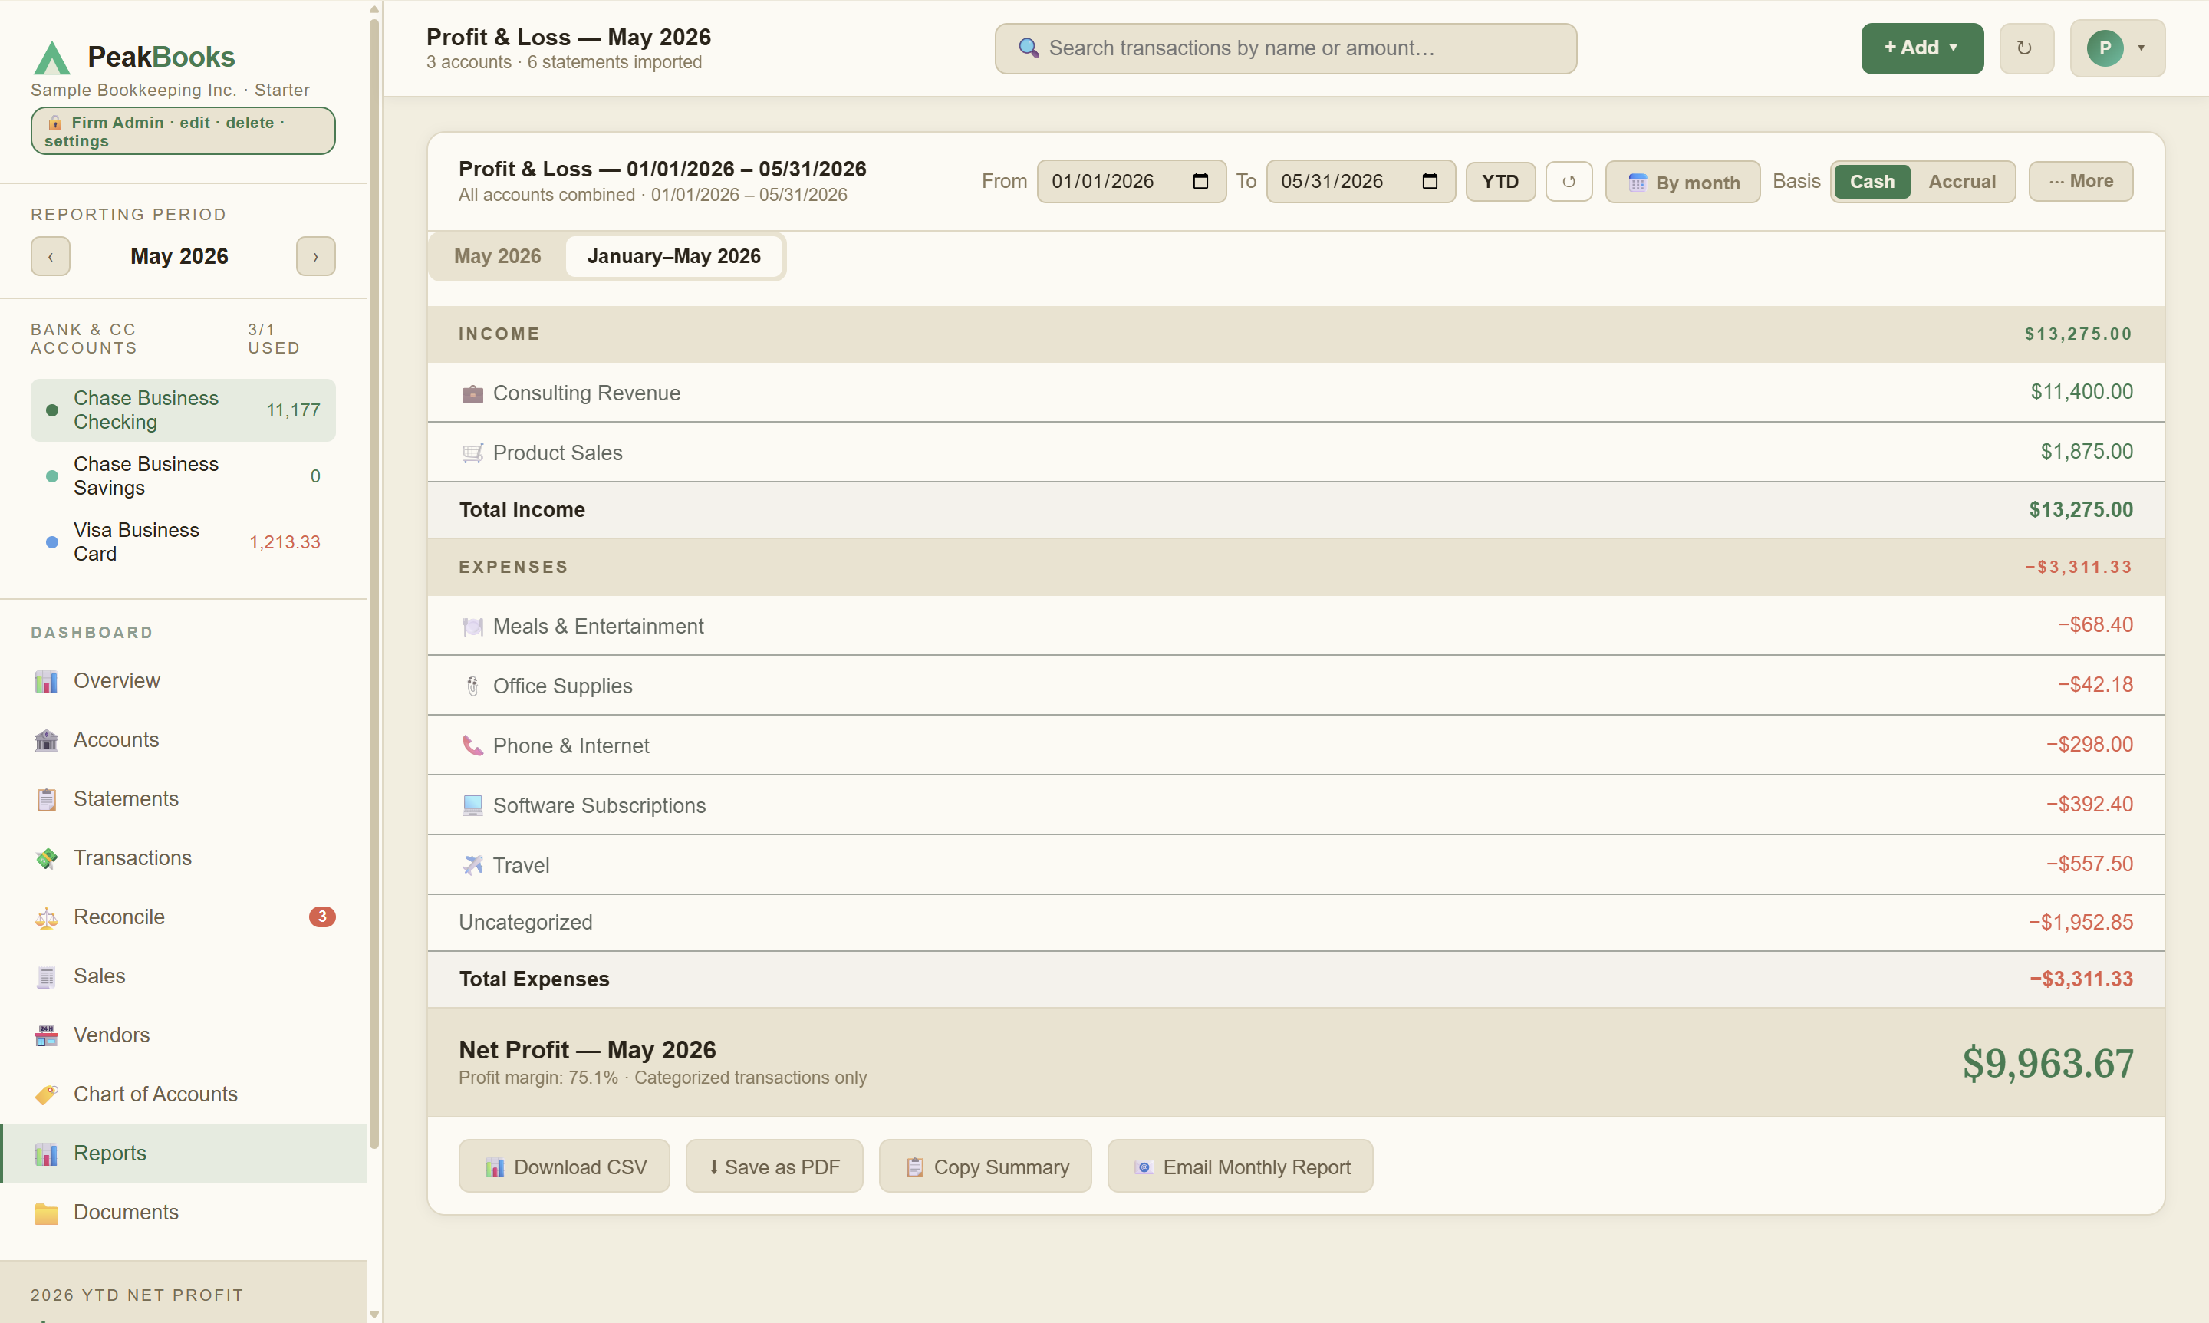Click the Vendors store icon in sidebar
Viewport: 2209px width, 1323px height.
46,1036
